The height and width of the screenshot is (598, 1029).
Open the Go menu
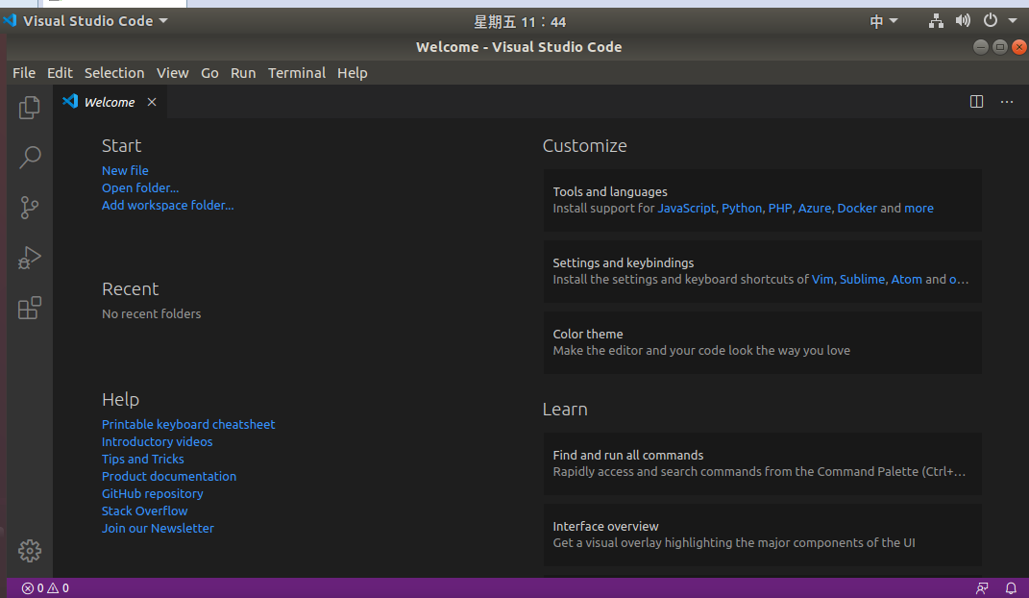[x=209, y=73]
